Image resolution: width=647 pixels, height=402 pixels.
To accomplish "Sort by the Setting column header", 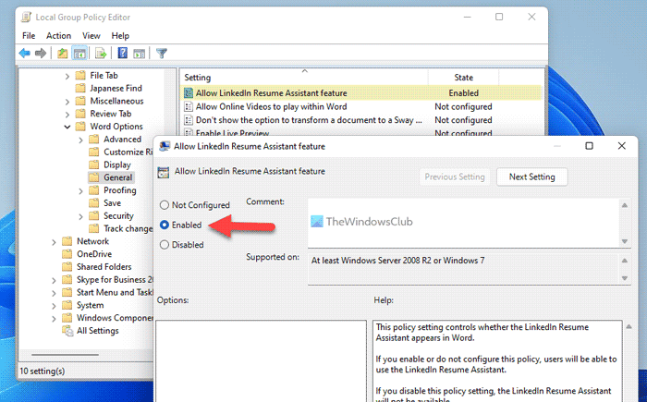I will tap(304, 78).
